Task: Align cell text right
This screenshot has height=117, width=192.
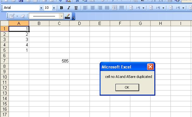Action: click(100, 8)
